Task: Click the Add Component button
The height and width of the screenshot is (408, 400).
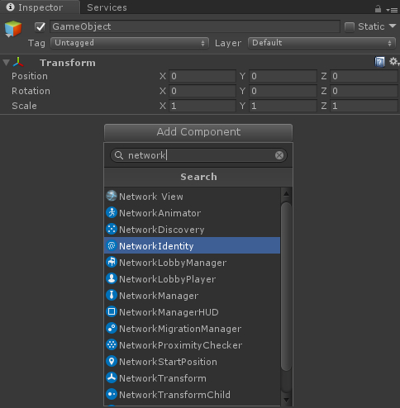Action: tap(198, 132)
